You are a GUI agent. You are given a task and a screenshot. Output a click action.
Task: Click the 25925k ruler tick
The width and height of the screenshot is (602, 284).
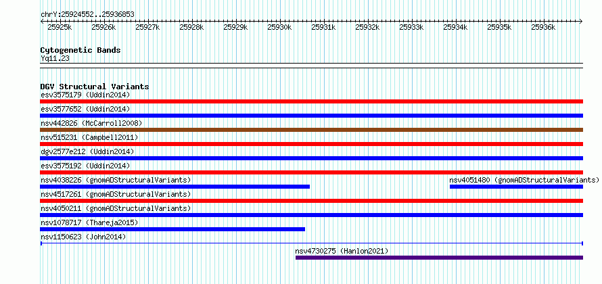click(60, 27)
